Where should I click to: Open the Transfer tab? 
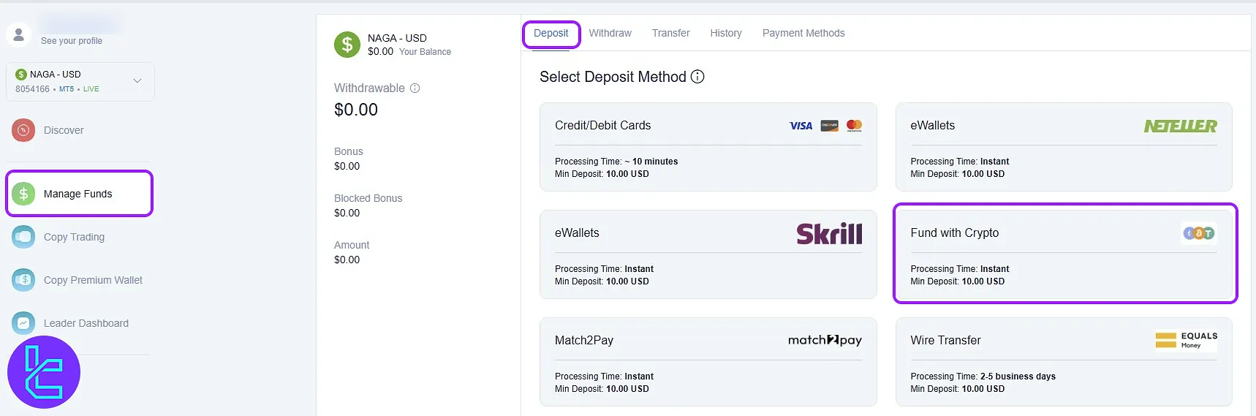[x=670, y=34]
